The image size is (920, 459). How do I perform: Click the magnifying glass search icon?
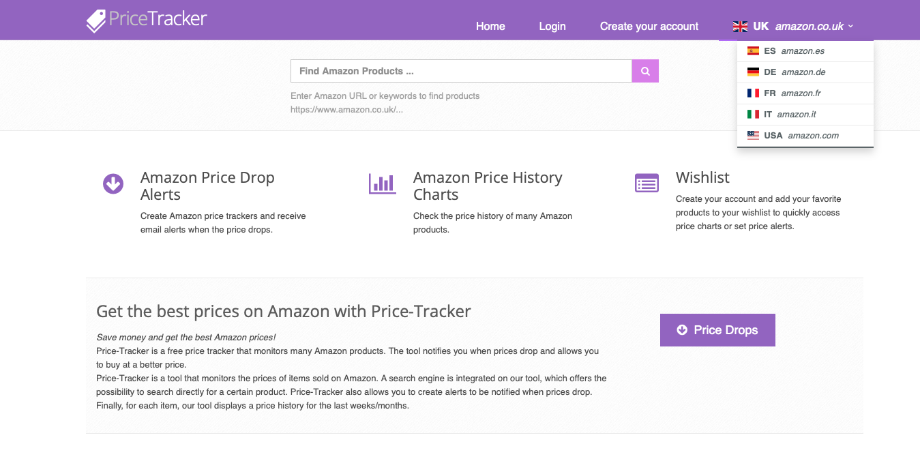pyautogui.click(x=644, y=70)
